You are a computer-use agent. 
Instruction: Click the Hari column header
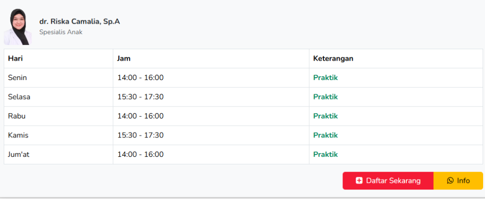[x=16, y=58]
